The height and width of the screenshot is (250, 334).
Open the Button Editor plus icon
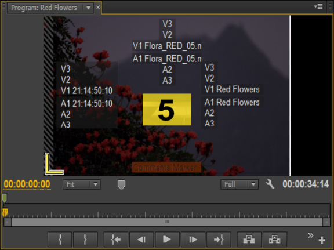322,240
